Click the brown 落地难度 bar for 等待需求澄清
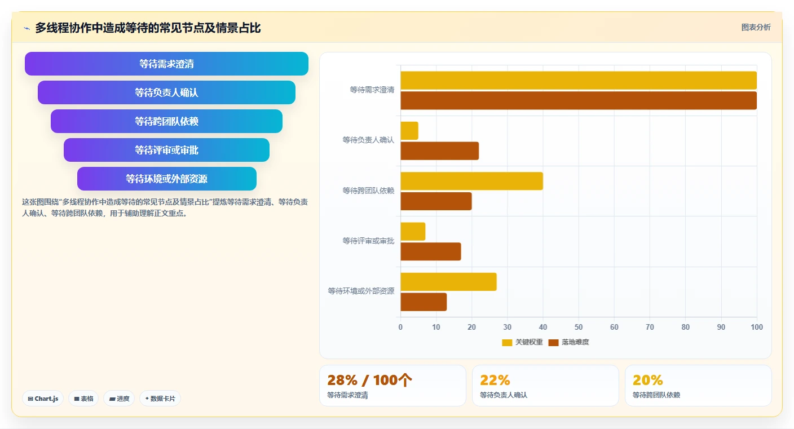This screenshot has width=794, height=429. [x=579, y=100]
